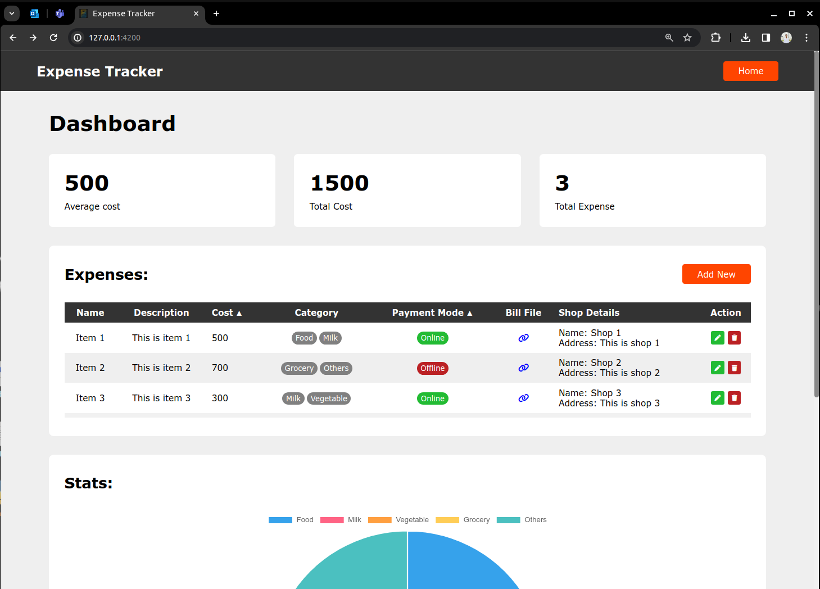Viewport: 820px width, 589px height.
Task: Open the Chrome three-dot menu
Action: point(807,38)
